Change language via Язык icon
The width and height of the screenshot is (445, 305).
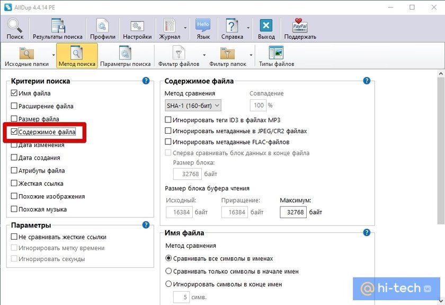pyautogui.click(x=203, y=29)
